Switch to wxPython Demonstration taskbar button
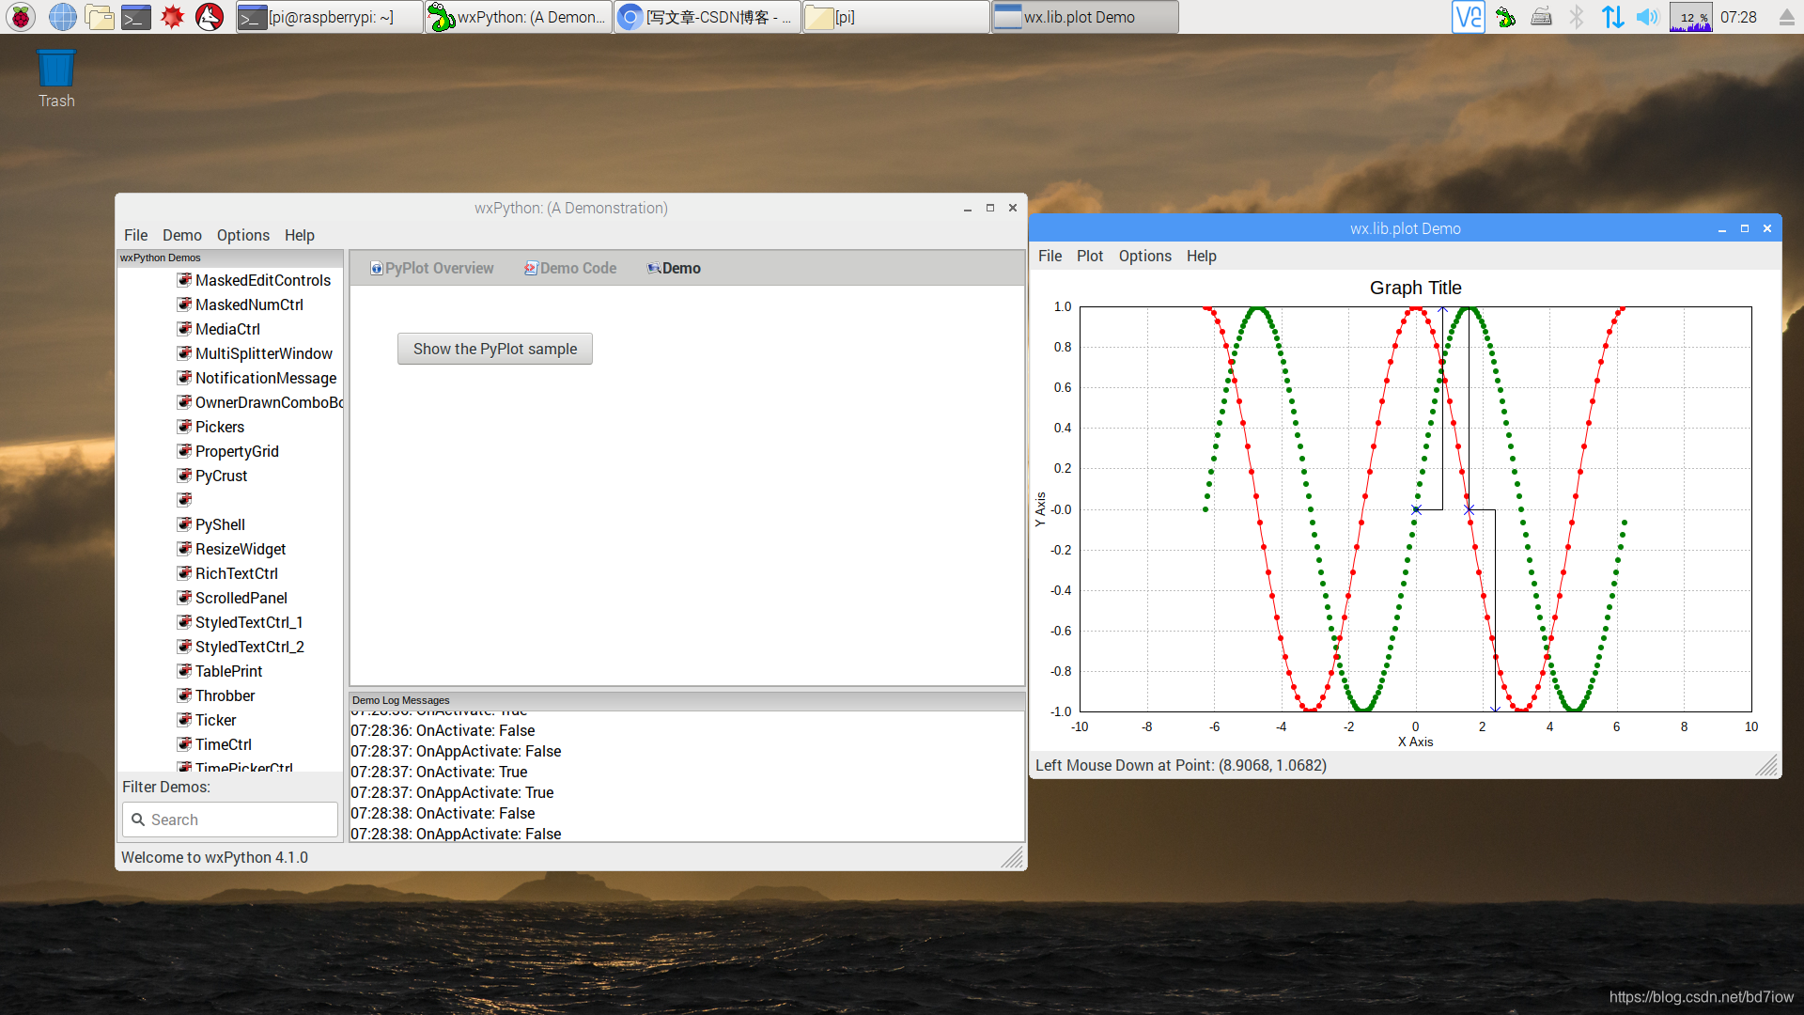The width and height of the screenshot is (1804, 1015). 518,17
